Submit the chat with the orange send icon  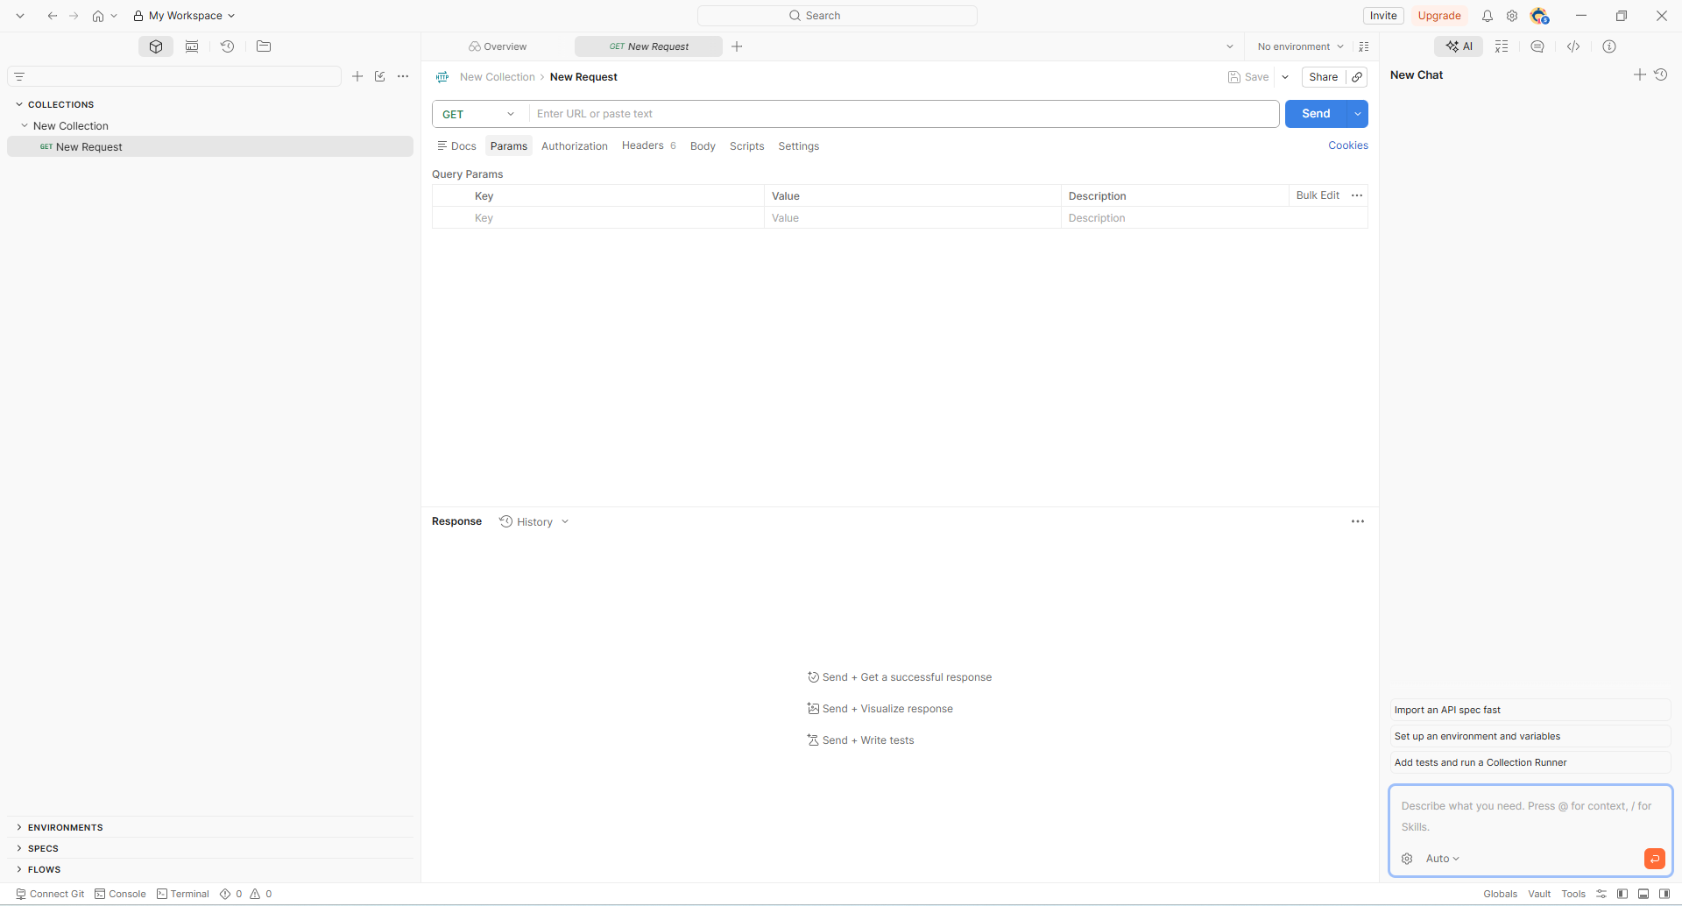1655,859
